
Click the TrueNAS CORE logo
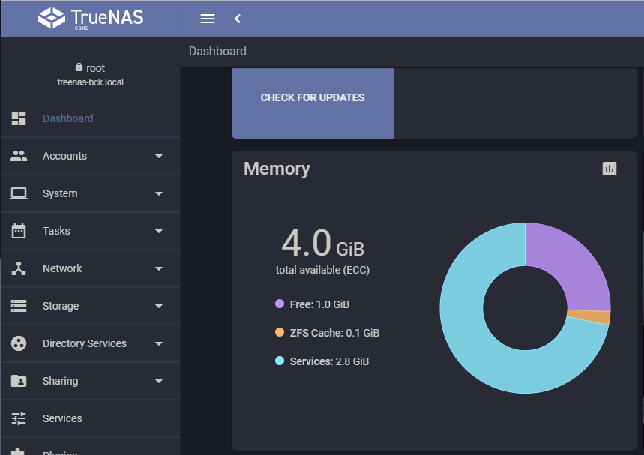91,19
